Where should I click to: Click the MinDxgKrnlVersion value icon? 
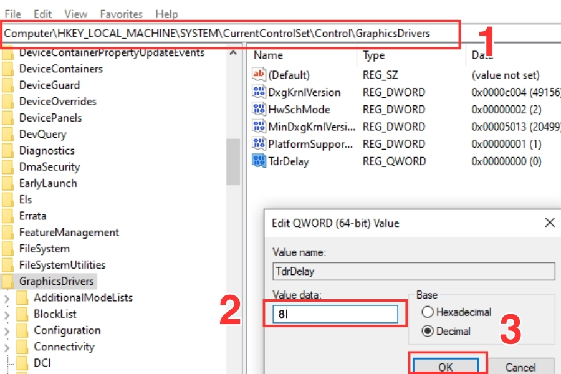click(x=259, y=127)
